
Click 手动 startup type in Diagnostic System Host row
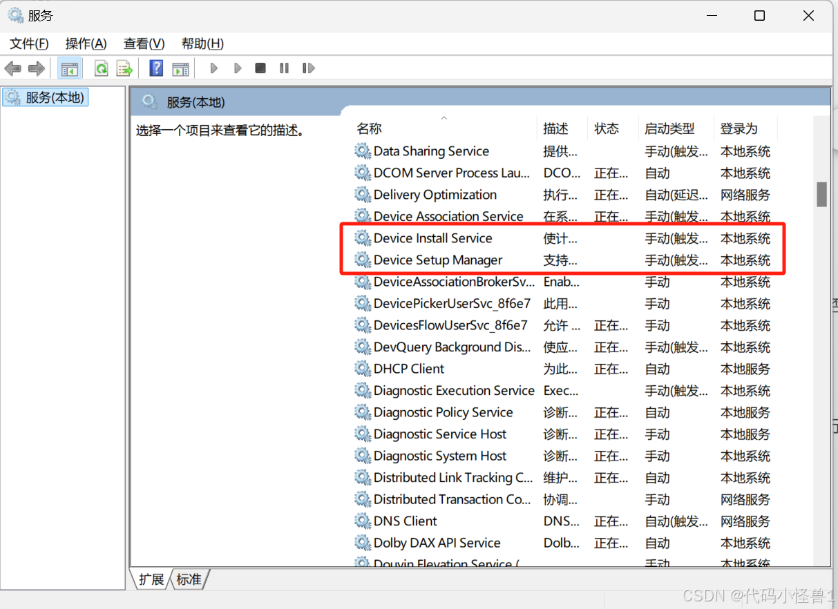(x=657, y=456)
